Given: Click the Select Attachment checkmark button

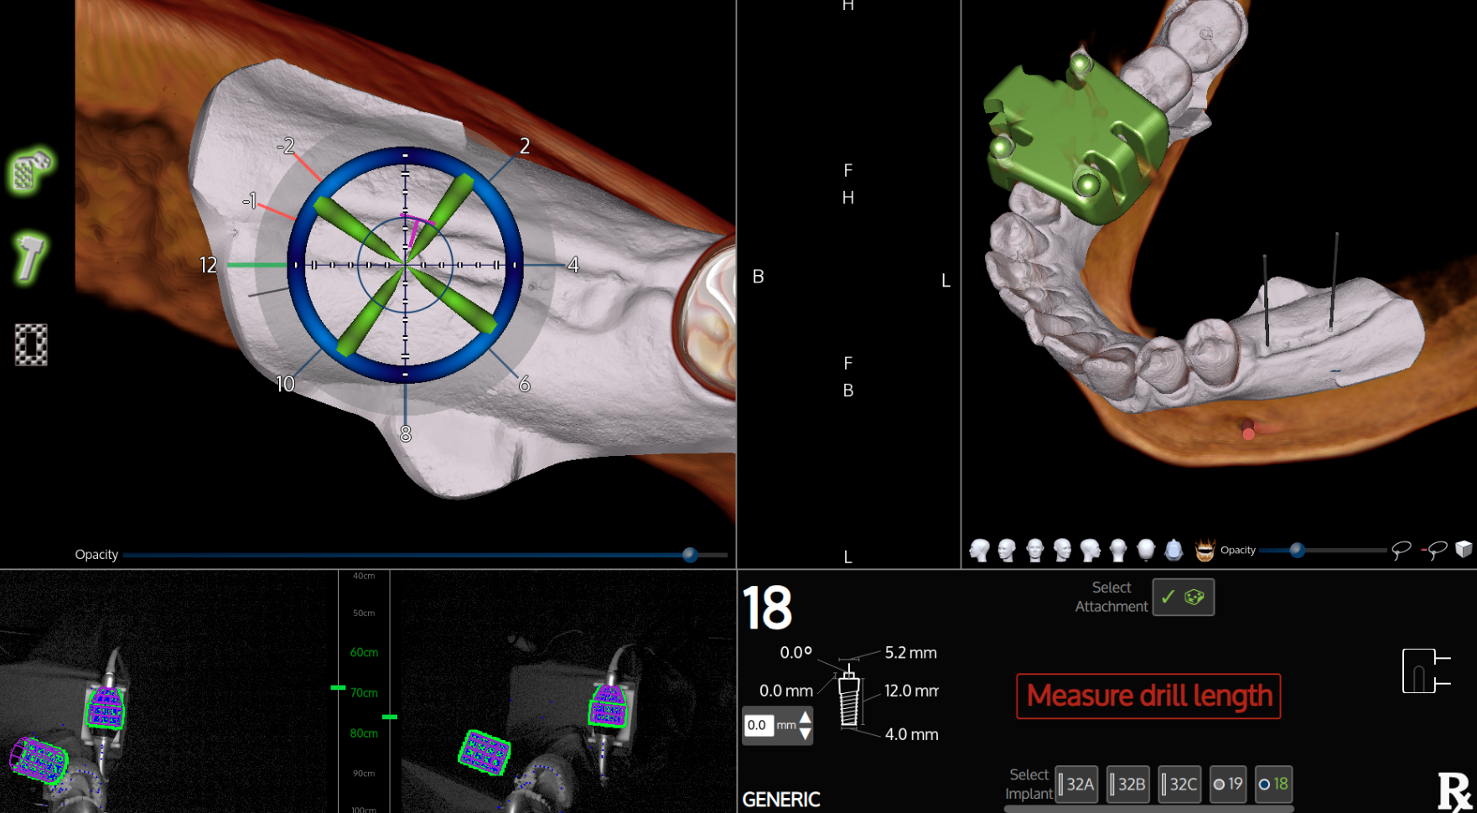Looking at the screenshot, I should coord(1183,597).
